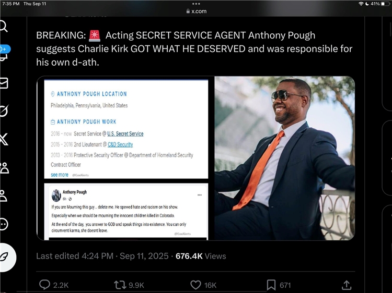Open the photo of man in sunglasses
Image resolution: width=392 pixels, height=293 pixels.
tap(285, 158)
